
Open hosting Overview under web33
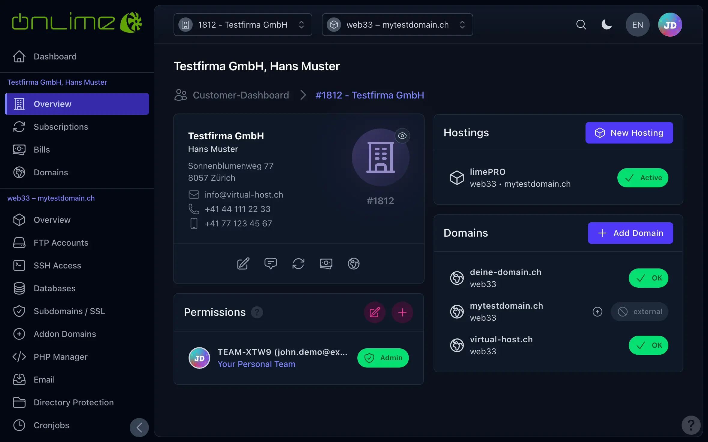[77, 220]
